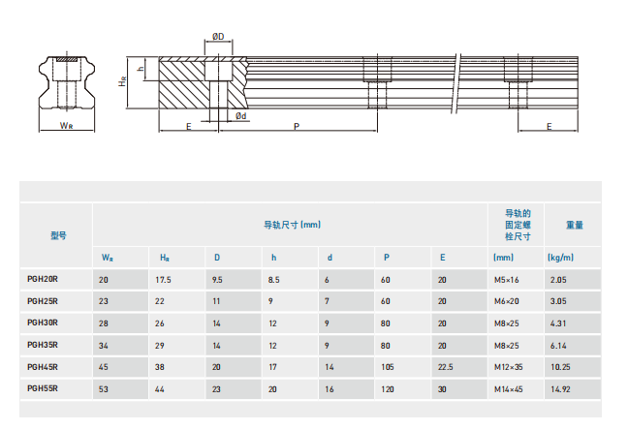
Task: Click the 30 E value for PGH55R
Action: click(442, 389)
